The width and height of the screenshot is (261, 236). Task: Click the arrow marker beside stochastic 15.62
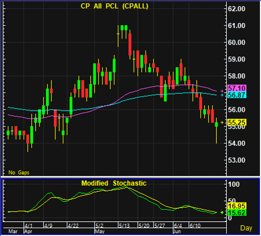tap(222, 213)
